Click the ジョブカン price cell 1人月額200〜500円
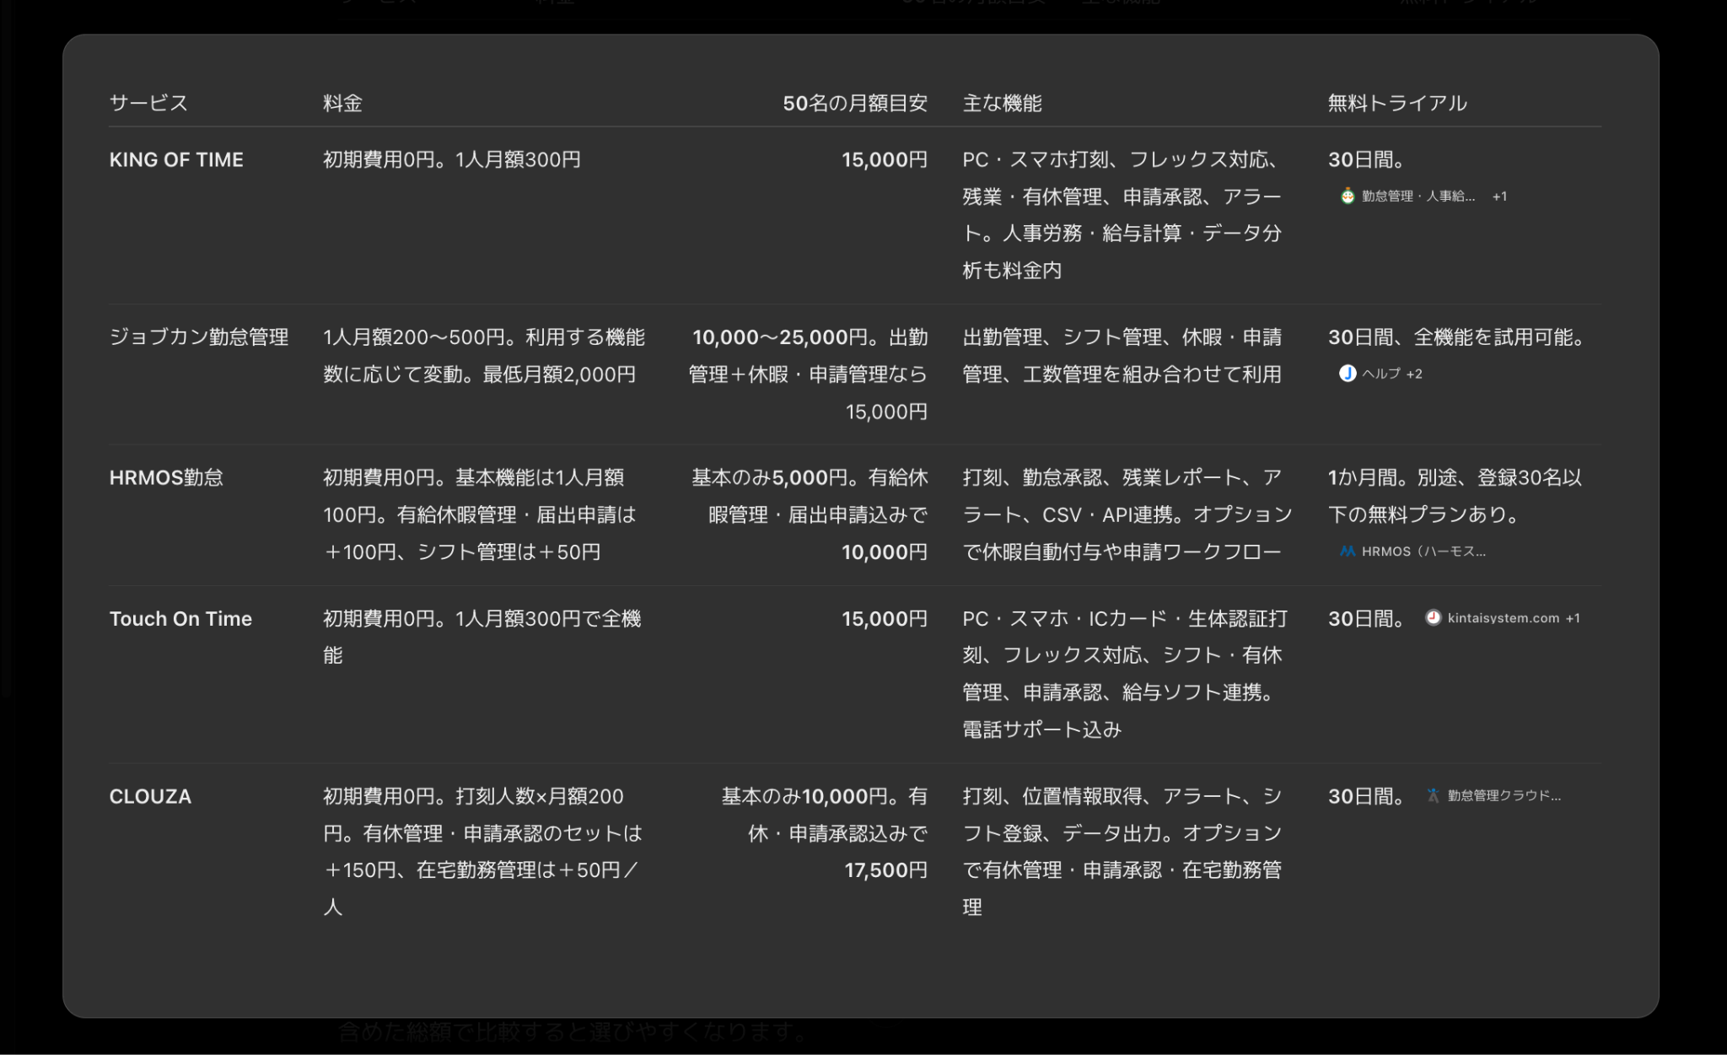1727x1055 pixels. 484,356
